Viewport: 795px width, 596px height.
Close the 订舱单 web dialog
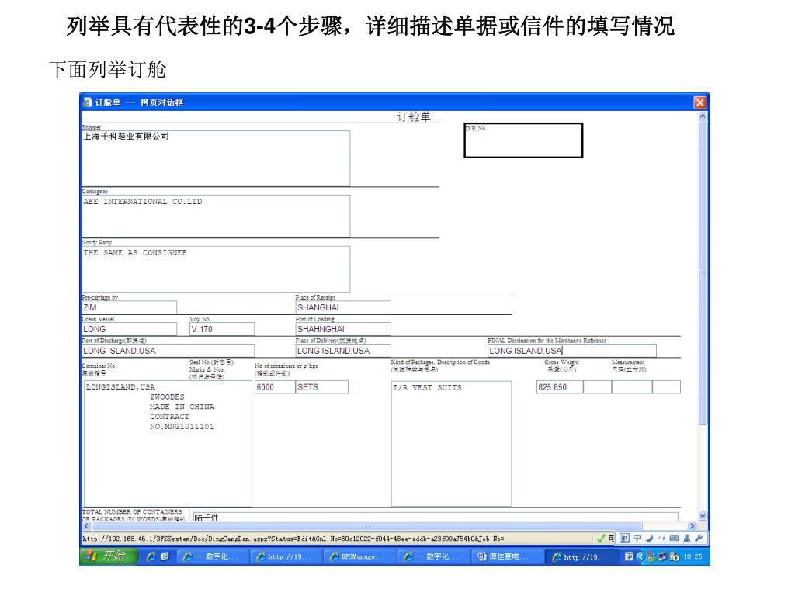pos(700,102)
